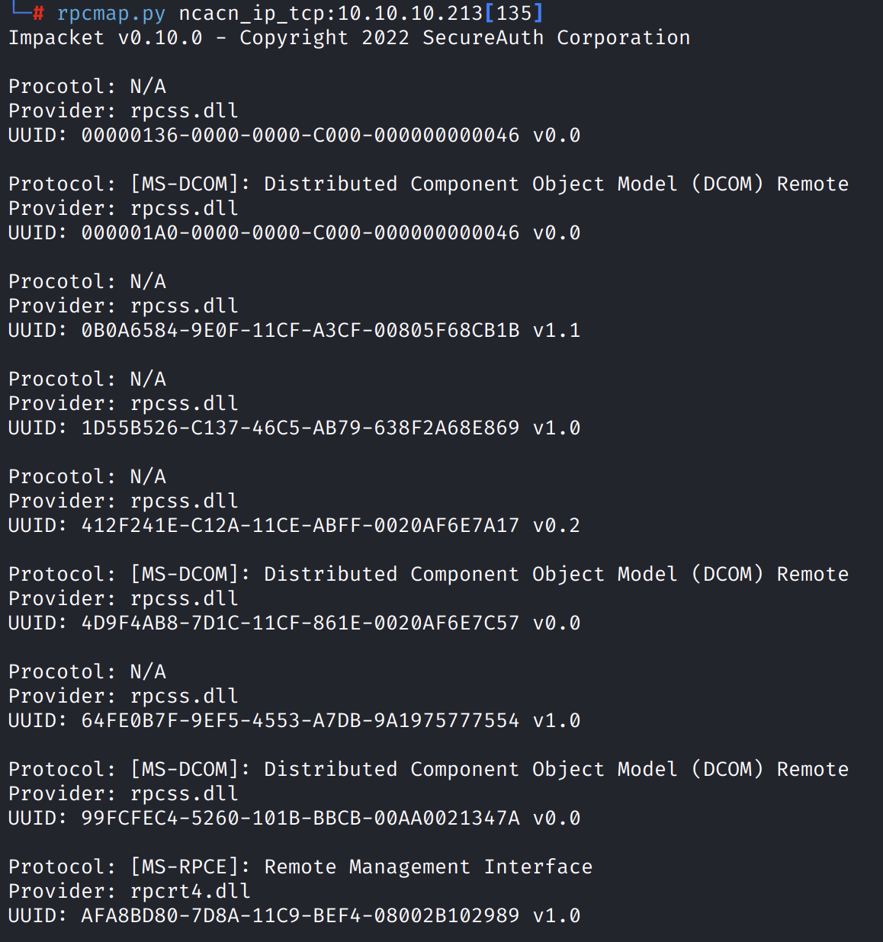The width and height of the screenshot is (883, 942).
Task: Click the Remote Management Interface text
Action: [x=428, y=867]
